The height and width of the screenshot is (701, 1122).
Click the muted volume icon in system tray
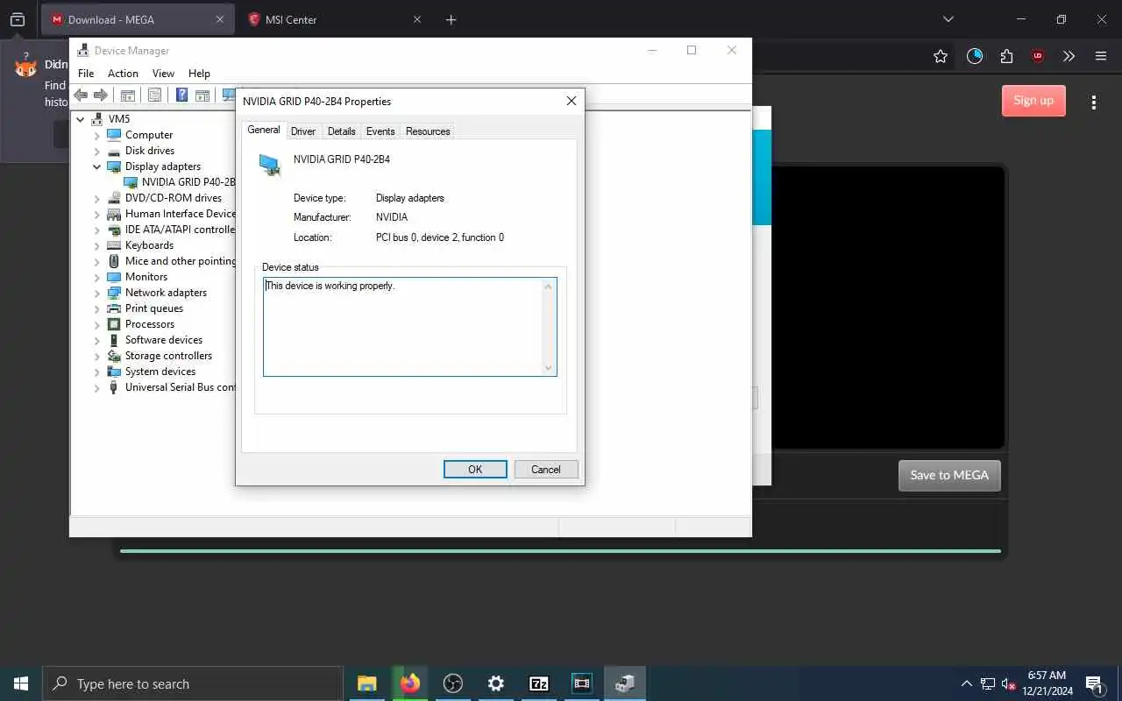(1009, 683)
